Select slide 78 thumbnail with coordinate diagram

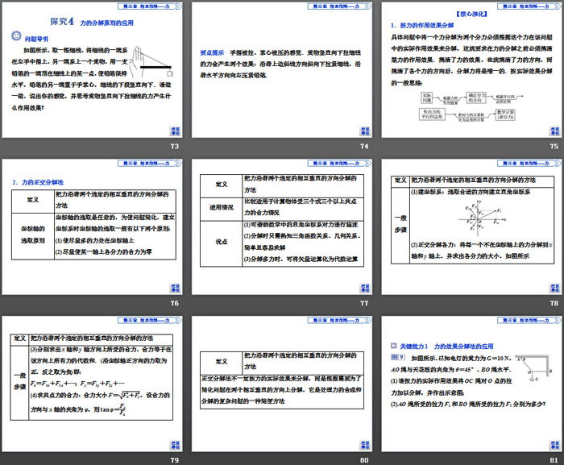click(x=471, y=227)
